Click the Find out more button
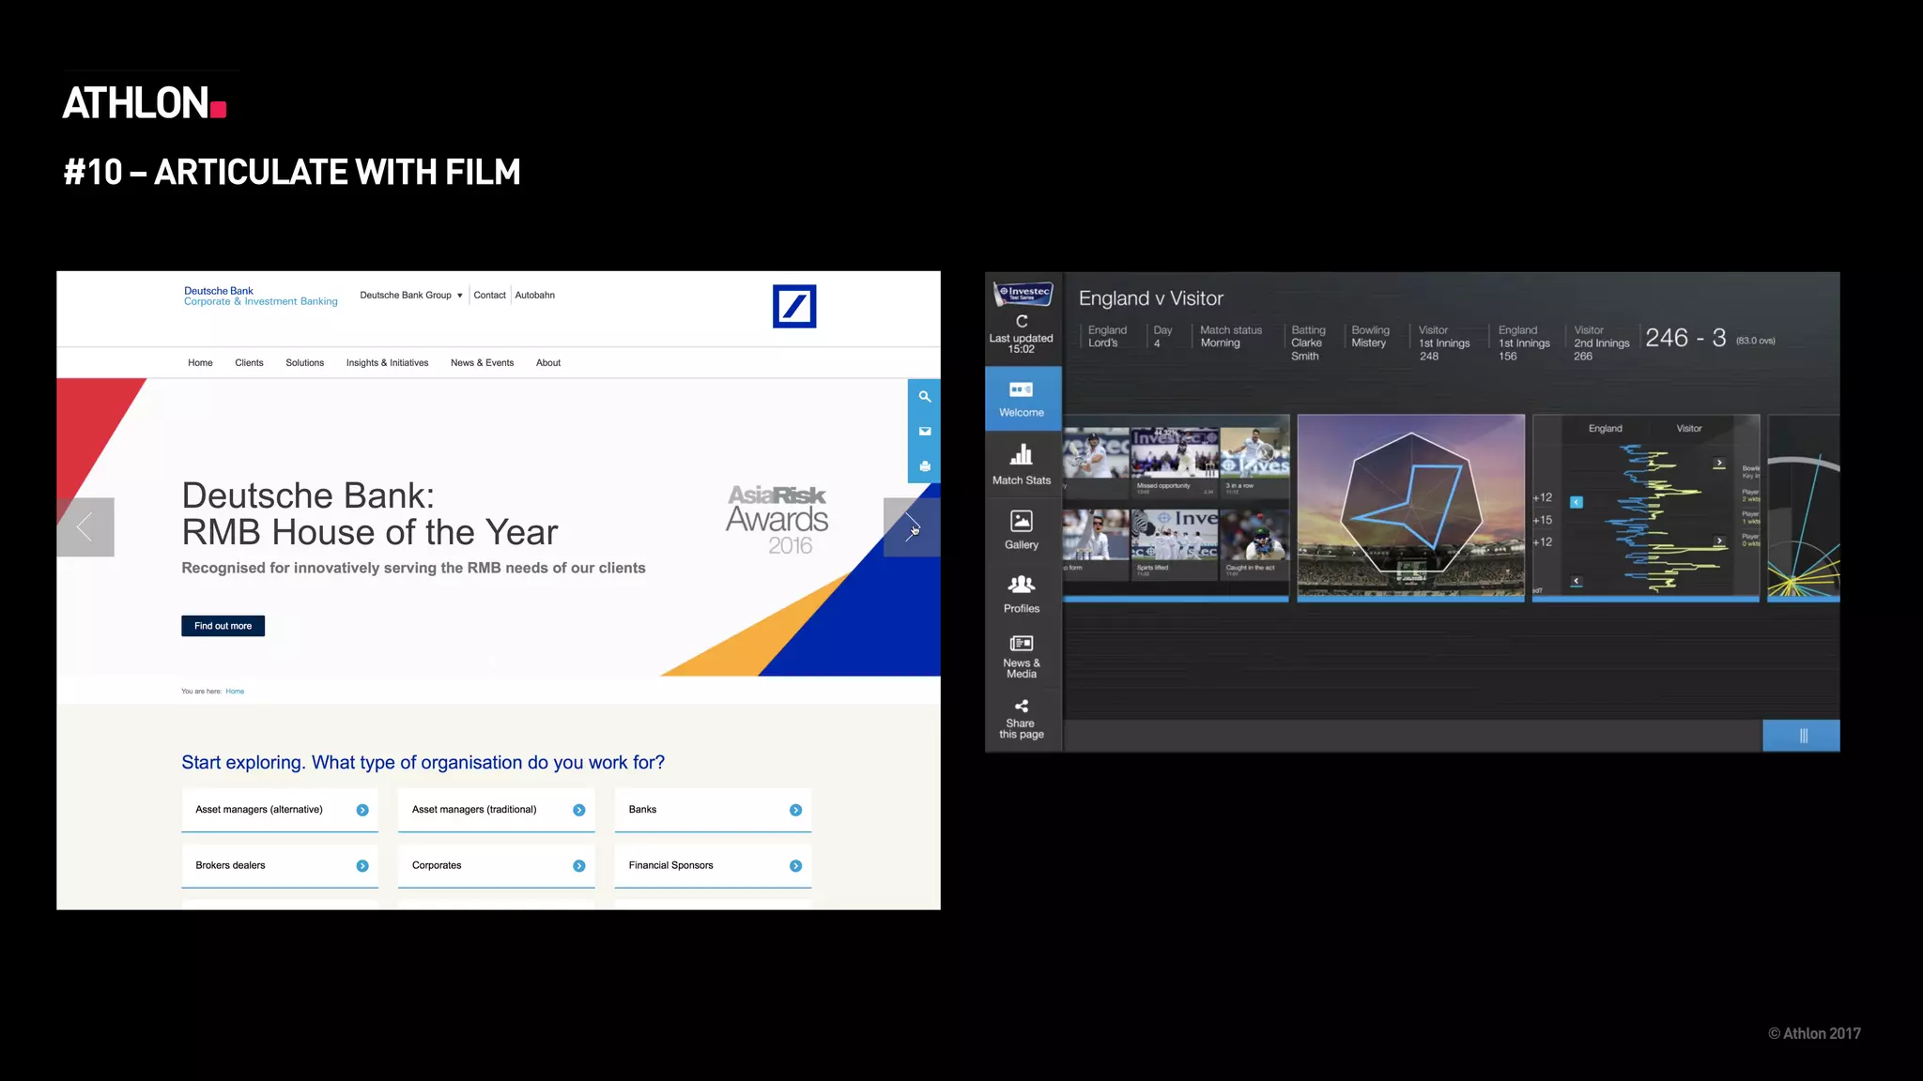 tap(223, 626)
